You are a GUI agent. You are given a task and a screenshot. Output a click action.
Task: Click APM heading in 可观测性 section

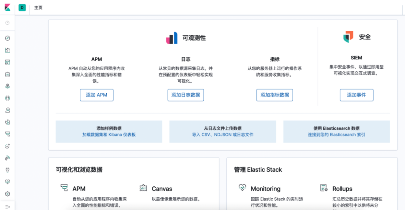[97, 59]
